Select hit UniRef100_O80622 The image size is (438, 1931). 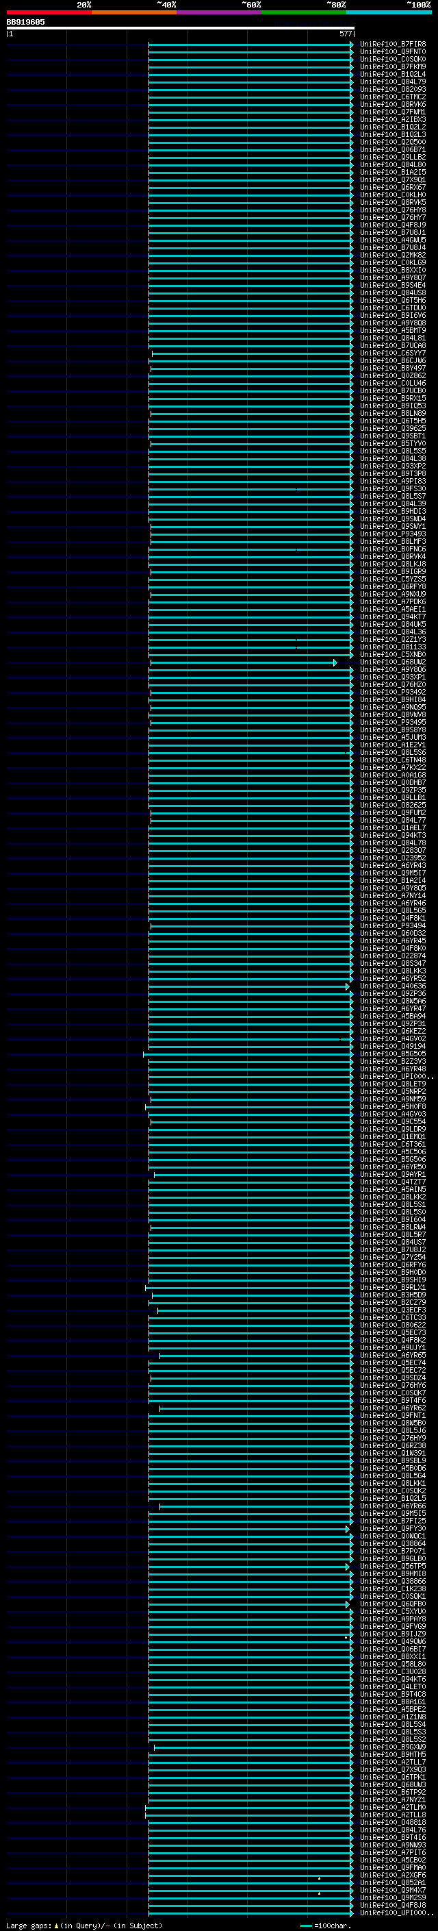(x=393, y=1325)
